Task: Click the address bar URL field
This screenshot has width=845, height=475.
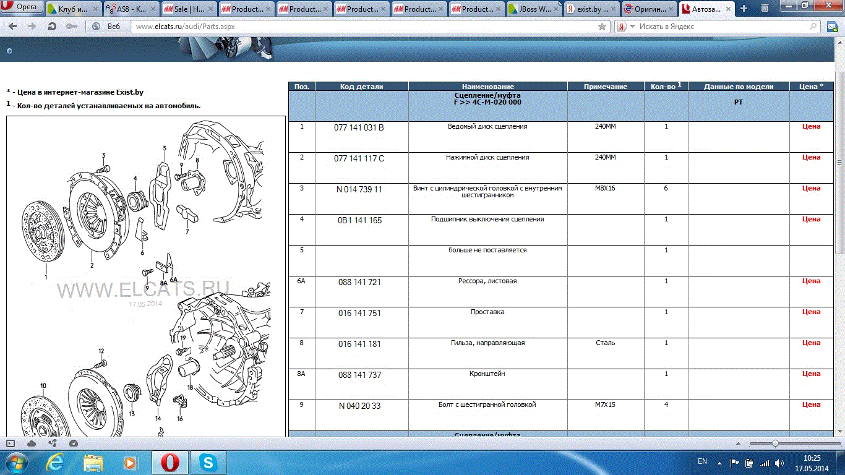Action: pyautogui.click(x=359, y=27)
